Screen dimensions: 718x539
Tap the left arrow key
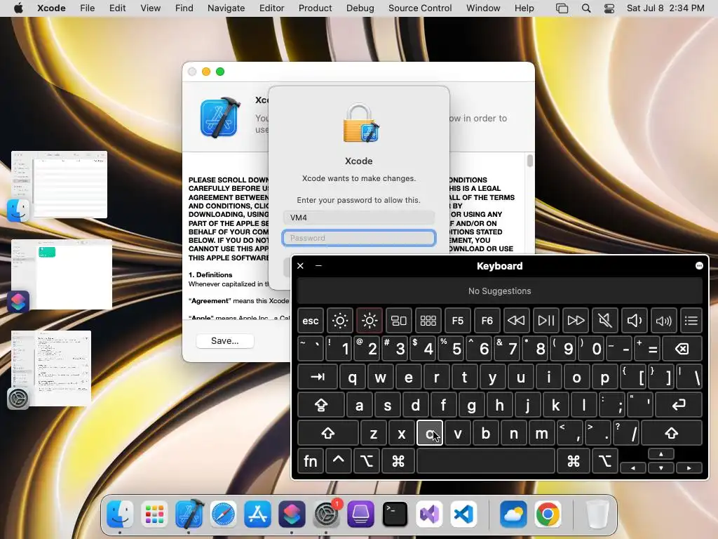633,467
